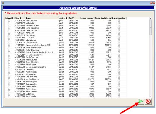The width and height of the screenshot is (156, 114).
Task: Check 'Is invalid' for Mathieu Guay
Action: [9, 89]
